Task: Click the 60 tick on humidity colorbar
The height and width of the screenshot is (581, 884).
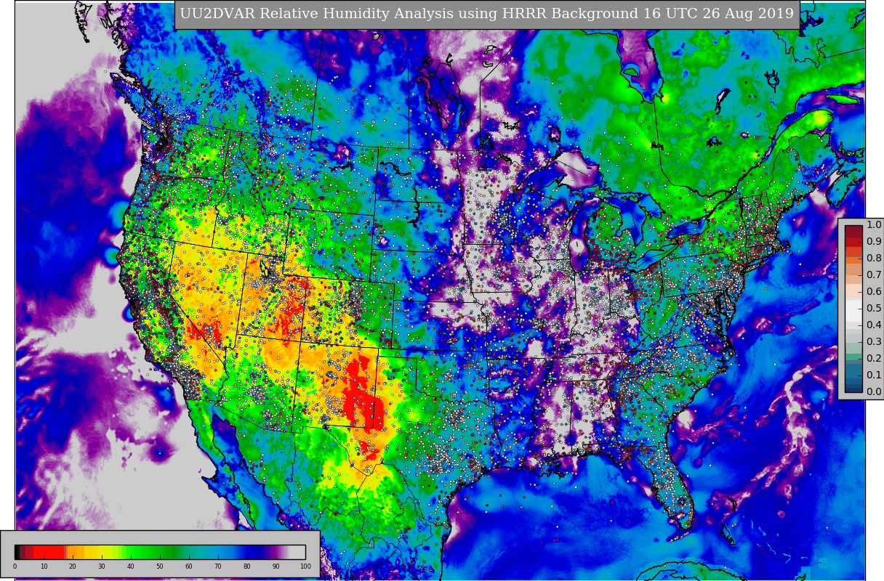Action: pyautogui.click(x=189, y=566)
